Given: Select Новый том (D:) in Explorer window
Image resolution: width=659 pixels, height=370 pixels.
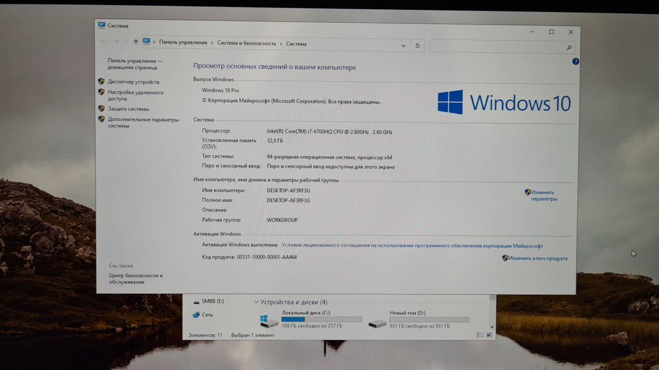Looking at the screenshot, I should (x=418, y=320).
